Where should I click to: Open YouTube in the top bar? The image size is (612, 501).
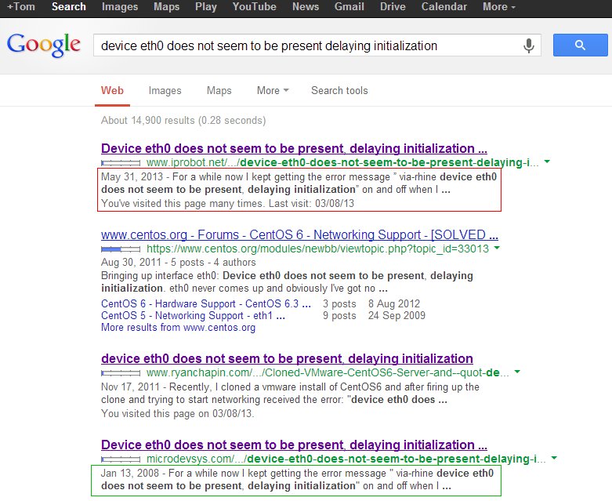(254, 6)
